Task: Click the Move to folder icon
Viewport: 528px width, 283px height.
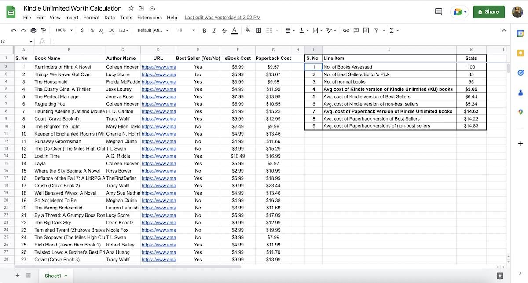Action: coord(141,8)
